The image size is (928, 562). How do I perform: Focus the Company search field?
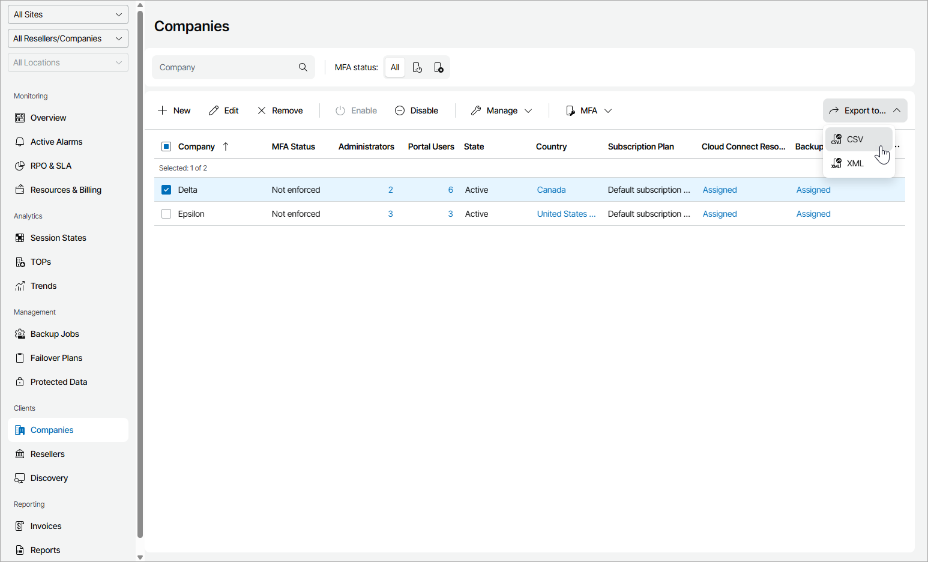click(x=226, y=67)
